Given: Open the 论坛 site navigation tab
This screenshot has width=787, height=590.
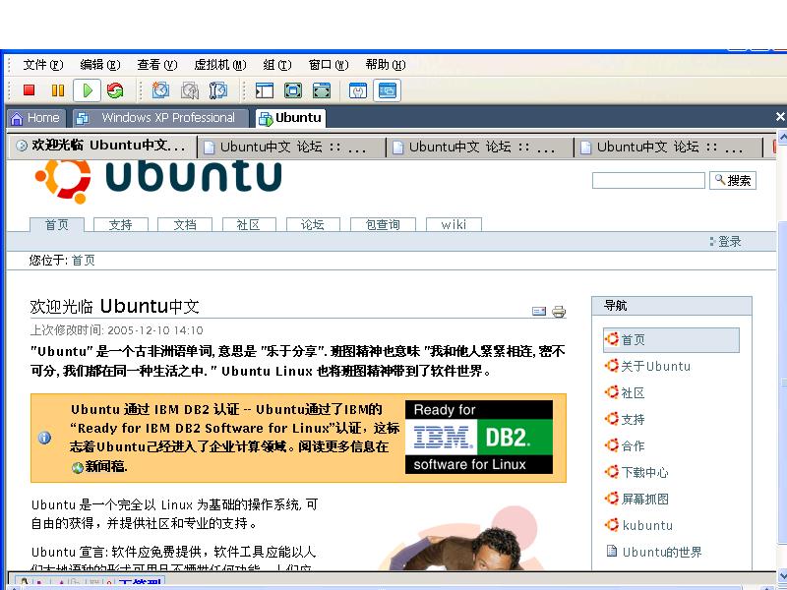Looking at the screenshot, I should (x=313, y=225).
